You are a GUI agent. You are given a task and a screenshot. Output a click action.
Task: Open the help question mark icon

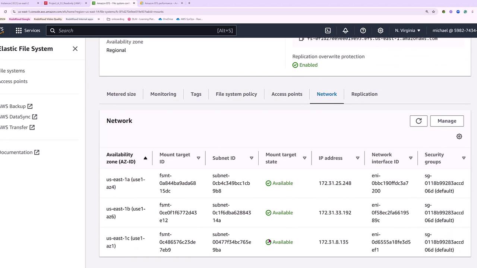click(x=363, y=31)
